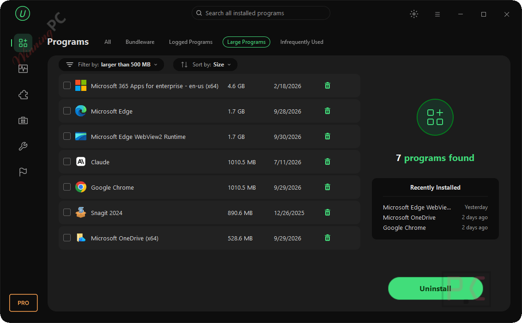This screenshot has width=522, height=323.
Task: Click the Microsoft Edge app icon
Action: [80, 111]
